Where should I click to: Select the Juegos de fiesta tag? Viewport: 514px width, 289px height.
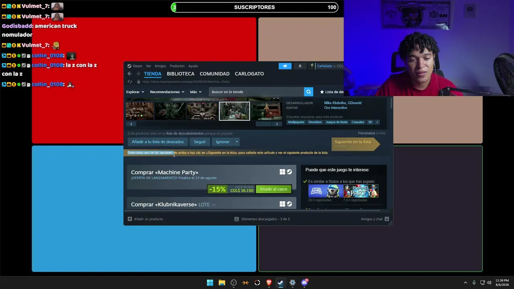click(x=337, y=122)
